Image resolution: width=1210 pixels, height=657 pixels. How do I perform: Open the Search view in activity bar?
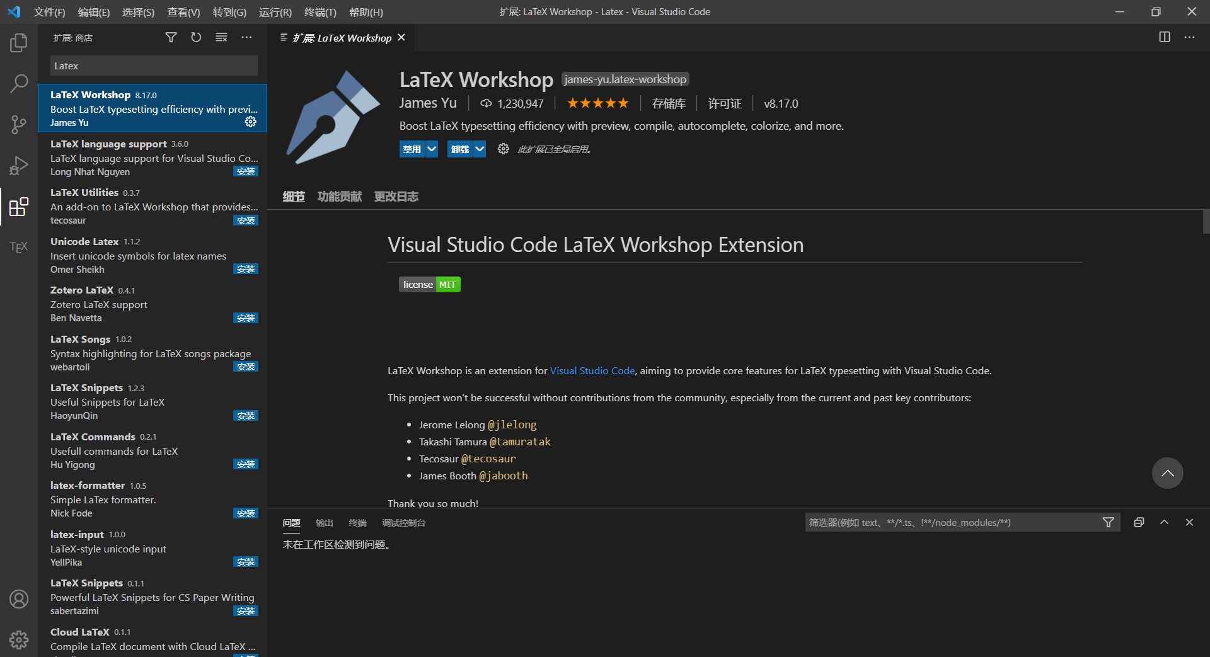tap(19, 83)
